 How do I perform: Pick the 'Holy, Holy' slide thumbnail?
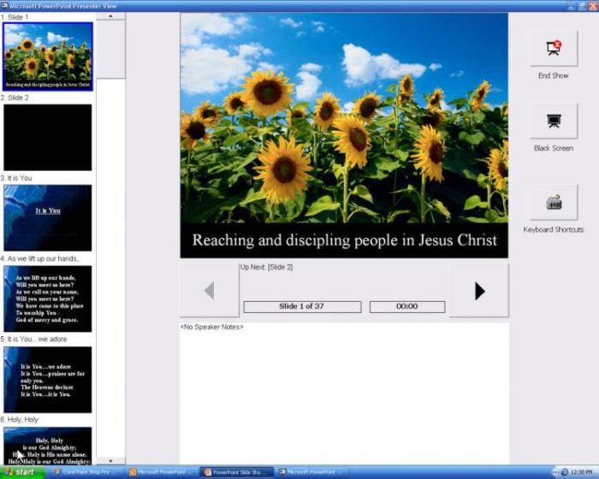(48, 445)
